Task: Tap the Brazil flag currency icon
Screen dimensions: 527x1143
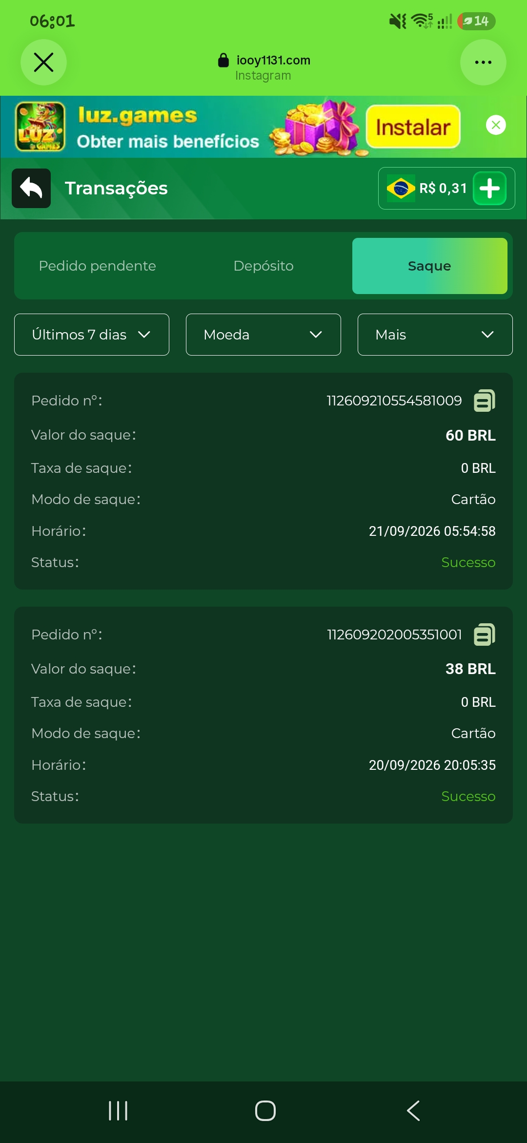Action: [401, 188]
